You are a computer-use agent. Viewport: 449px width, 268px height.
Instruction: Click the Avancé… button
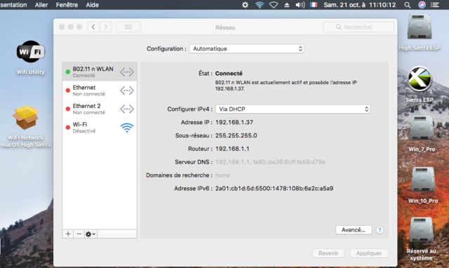pos(354,230)
